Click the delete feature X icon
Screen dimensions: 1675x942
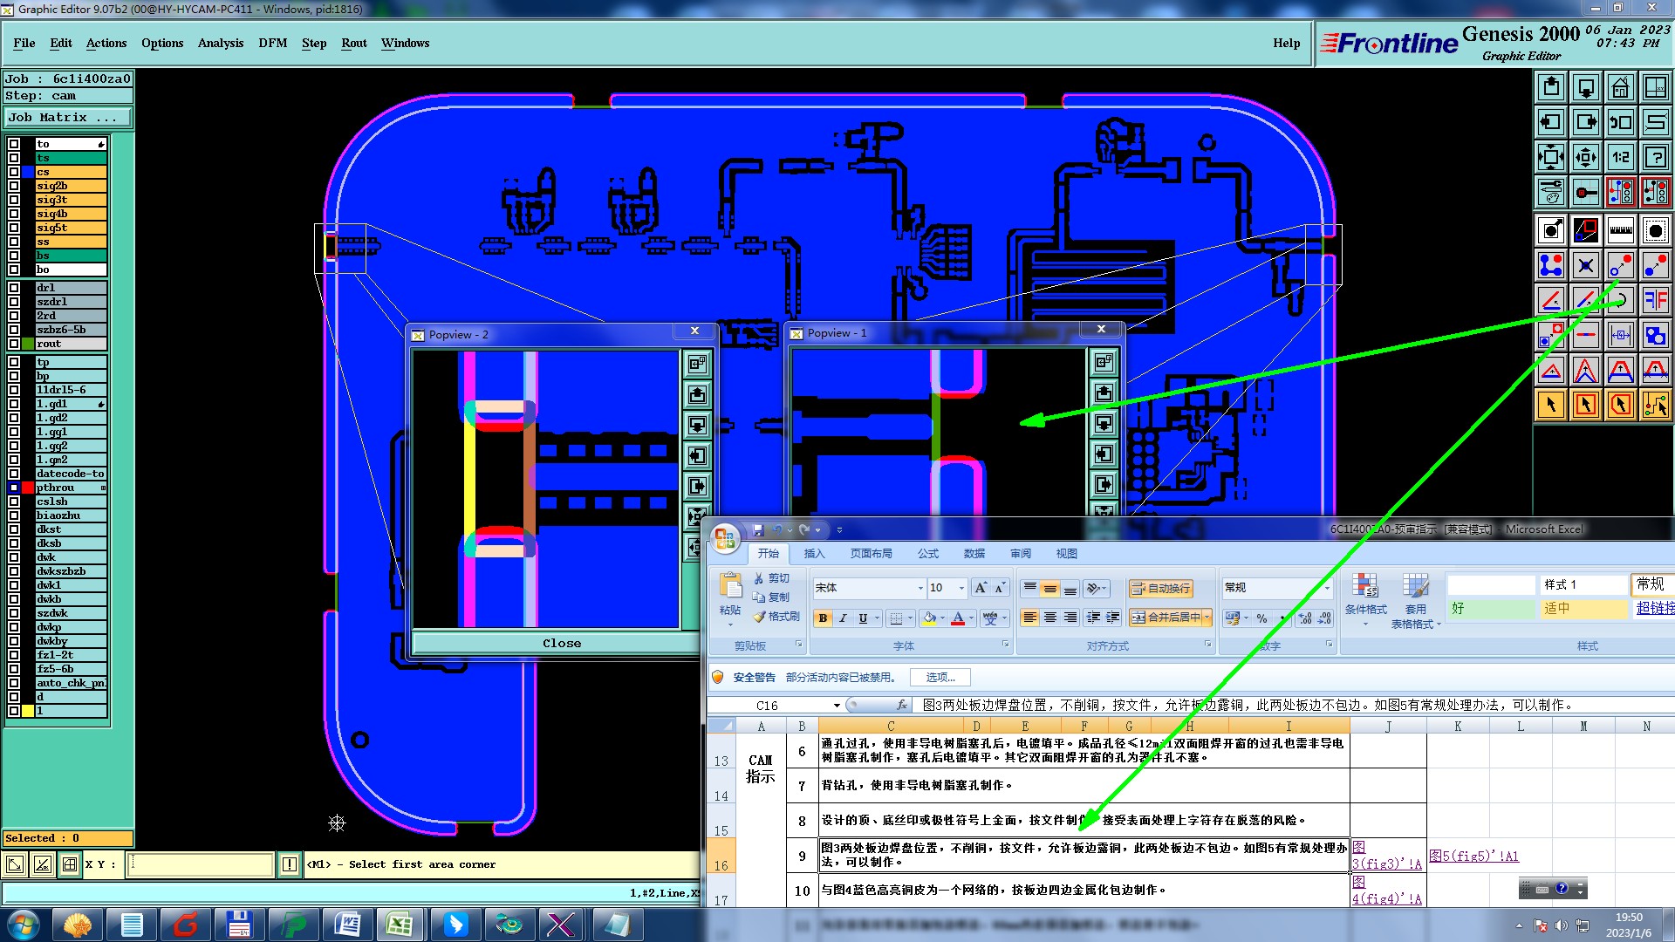1585,265
